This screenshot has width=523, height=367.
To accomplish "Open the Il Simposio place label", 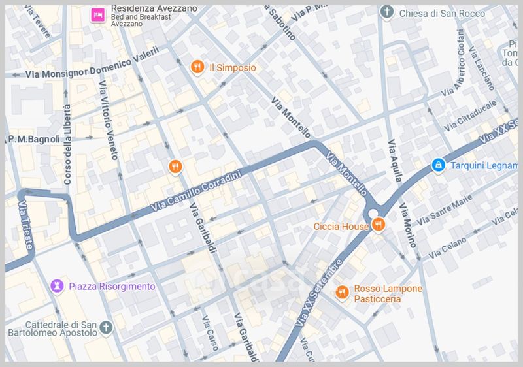I will pyautogui.click(x=233, y=68).
